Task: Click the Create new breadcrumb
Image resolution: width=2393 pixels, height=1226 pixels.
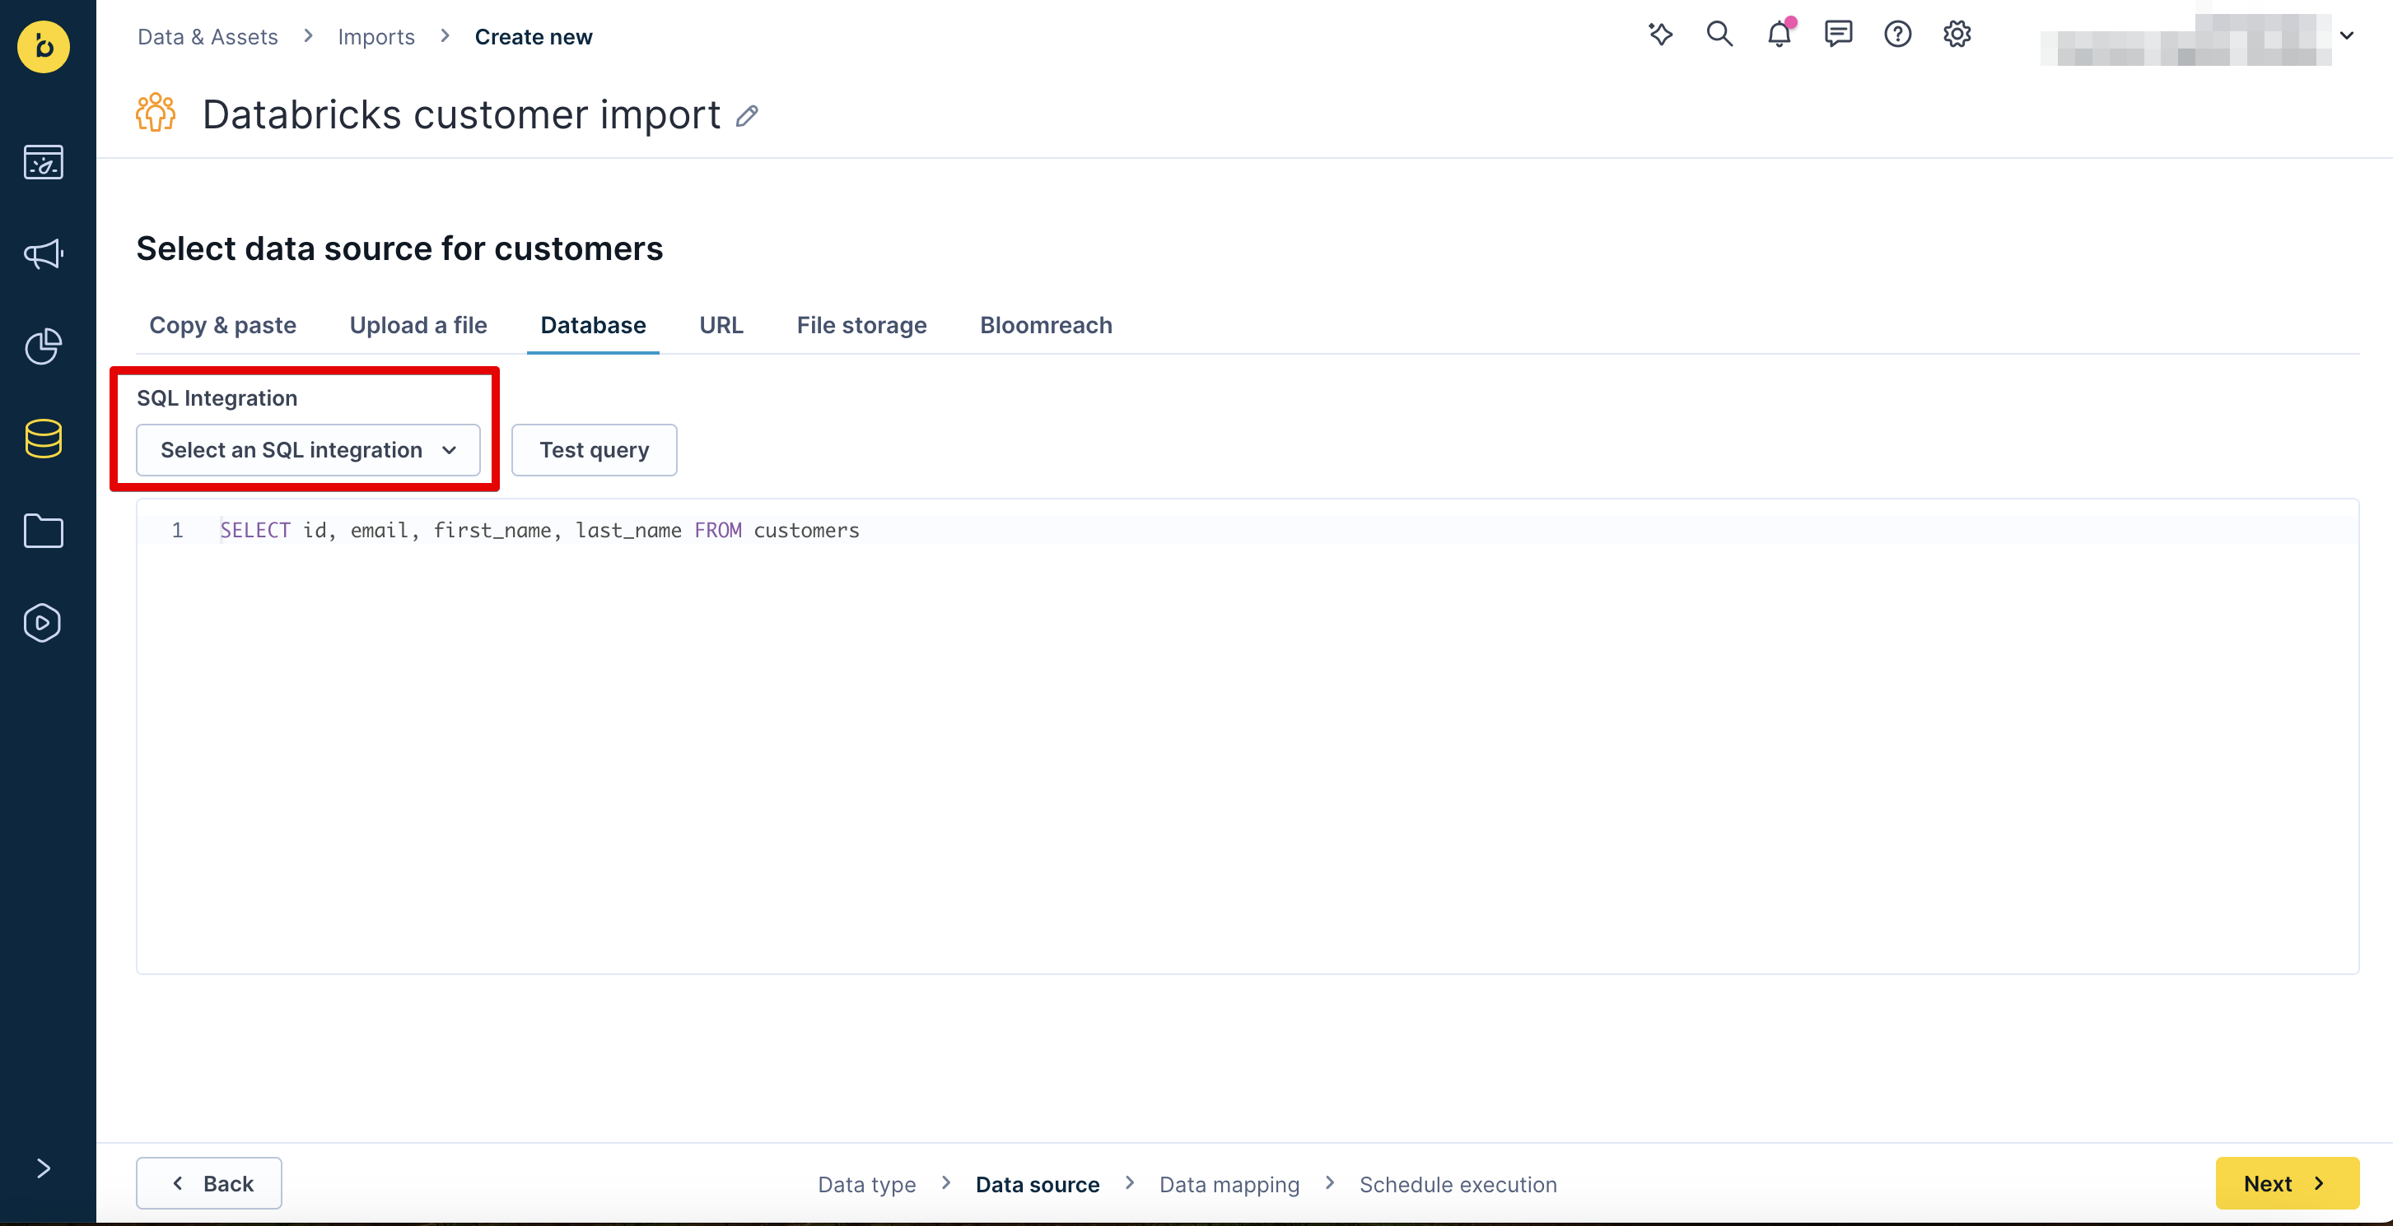Action: (534, 37)
